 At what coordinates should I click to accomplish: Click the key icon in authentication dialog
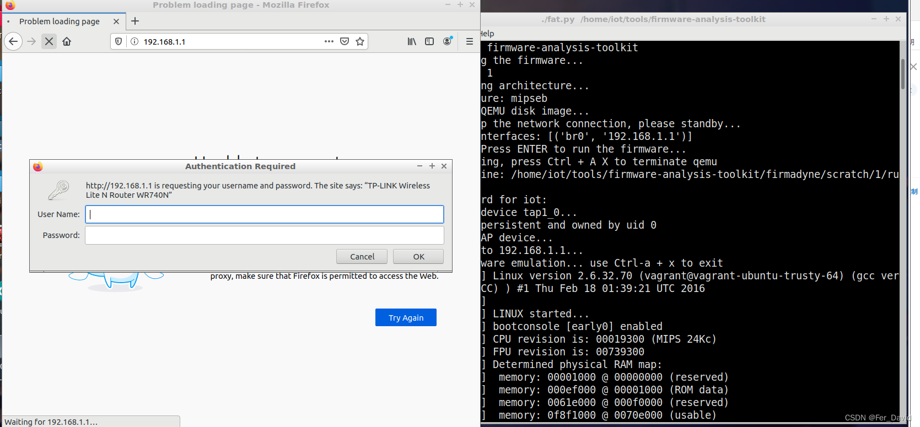[58, 190]
